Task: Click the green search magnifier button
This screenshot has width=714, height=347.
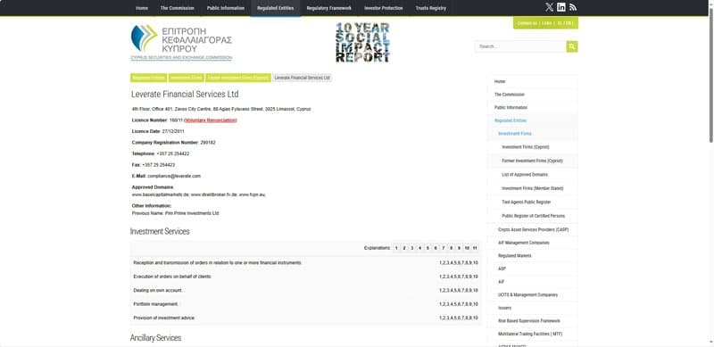Action: [x=572, y=46]
